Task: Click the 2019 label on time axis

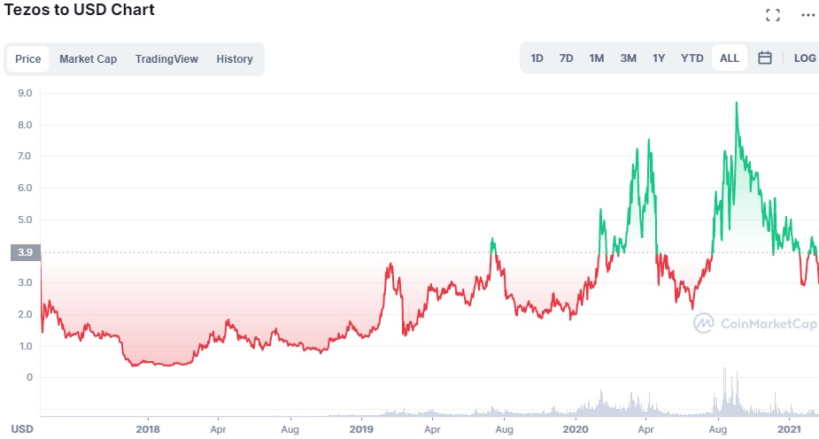Action: click(361, 429)
